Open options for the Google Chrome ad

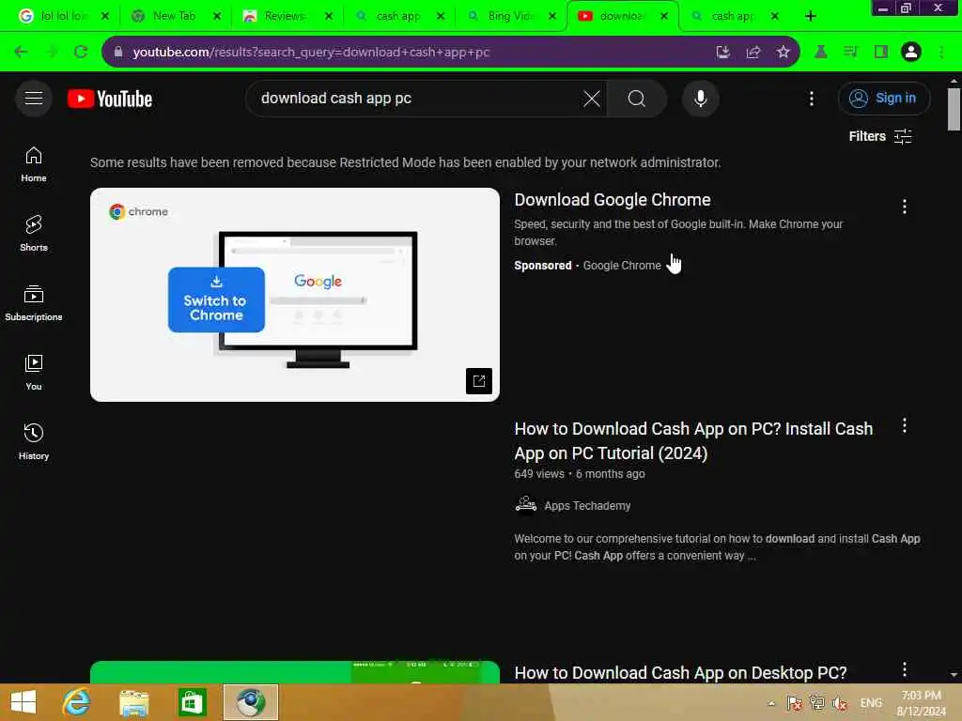click(905, 207)
